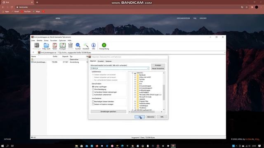The width and height of the screenshot is (264, 148).
Task: Select the ThirdParty folder in tree
Action: pos(143,108)
